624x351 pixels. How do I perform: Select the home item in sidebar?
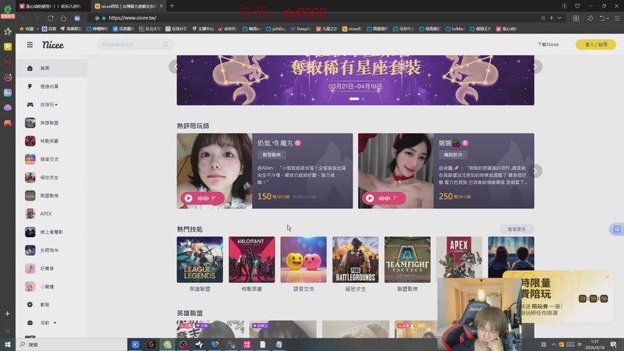click(x=51, y=68)
